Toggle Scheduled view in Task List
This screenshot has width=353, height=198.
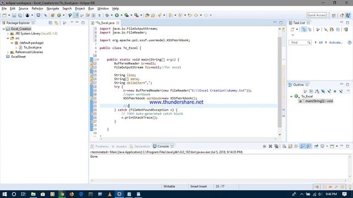click(x=310, y=29)
